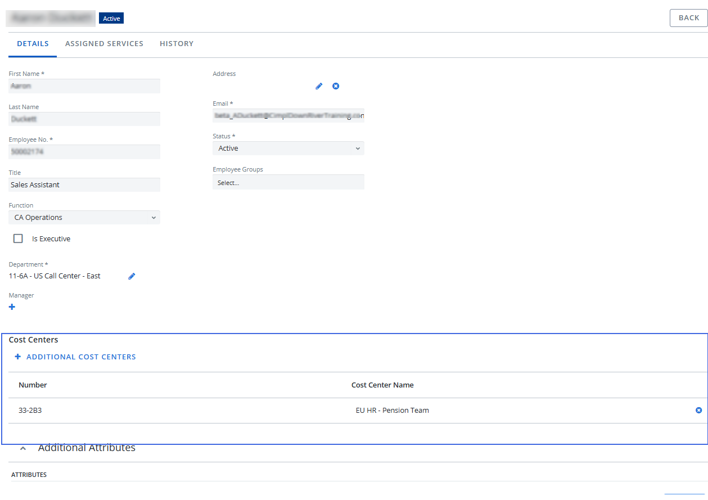Switch to the Assigned Services tab

pyautogui.click(x=104, y=44)
